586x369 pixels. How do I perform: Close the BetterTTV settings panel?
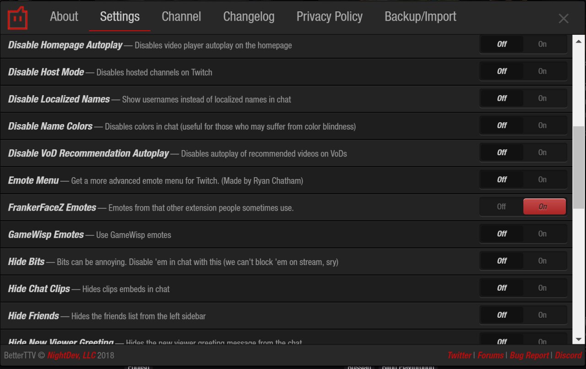tap(564, 18)
